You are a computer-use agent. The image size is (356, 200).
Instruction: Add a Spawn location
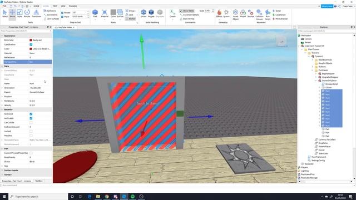tap(226, 13)
